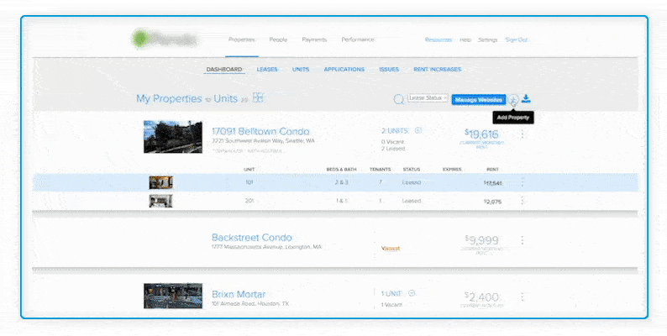Toggle grid view icon beside Units
This screenshot has height=336, width=667.
coord(258,97)
